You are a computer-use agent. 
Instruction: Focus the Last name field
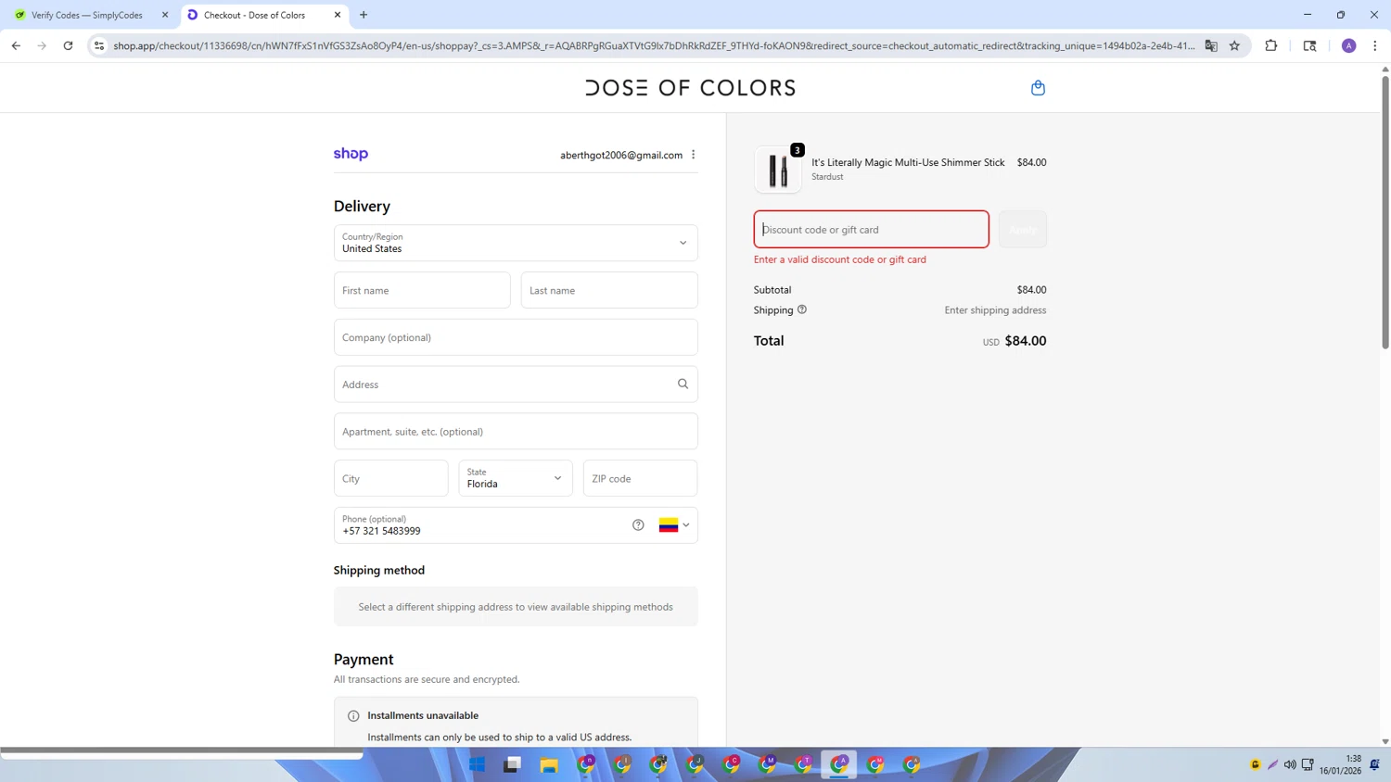point(609,290)
